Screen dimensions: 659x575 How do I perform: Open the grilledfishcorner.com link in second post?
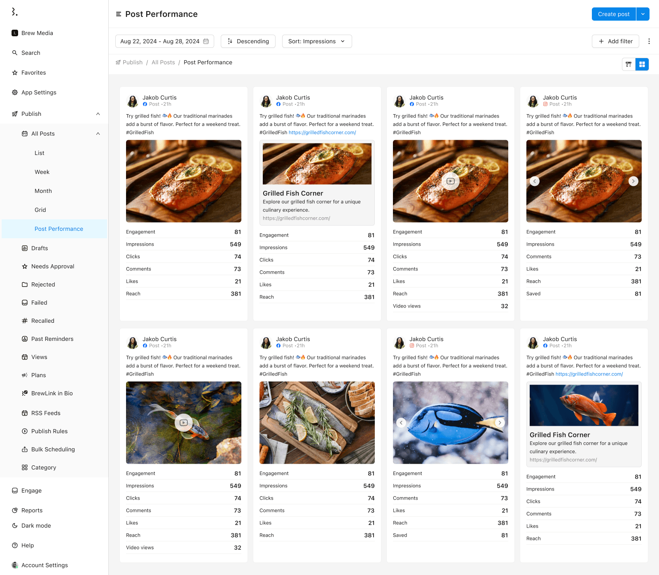pos(322,133)
